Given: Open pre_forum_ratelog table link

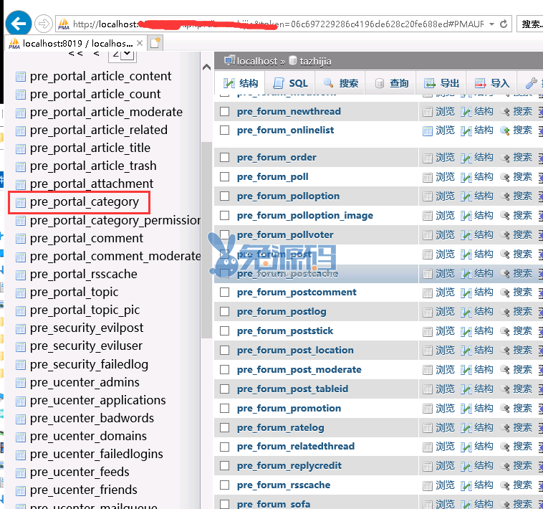Looking at the screenshot, I should [x=281, y=427].
